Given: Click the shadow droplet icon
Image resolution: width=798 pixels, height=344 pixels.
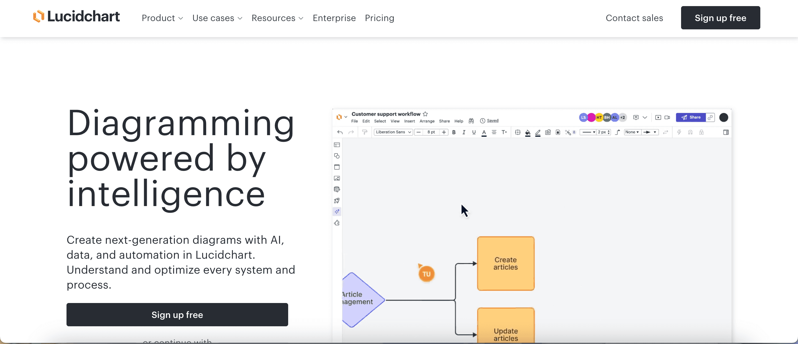Looking at the screenshot, I should tap(558, 132).
